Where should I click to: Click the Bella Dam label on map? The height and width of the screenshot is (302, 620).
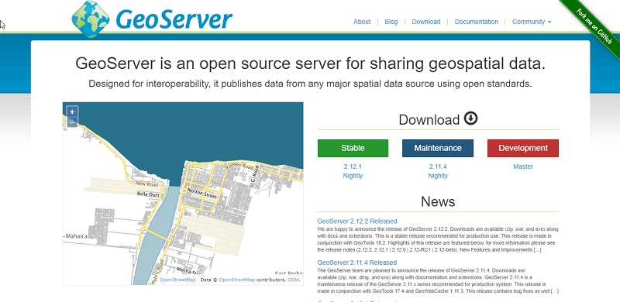147,194
